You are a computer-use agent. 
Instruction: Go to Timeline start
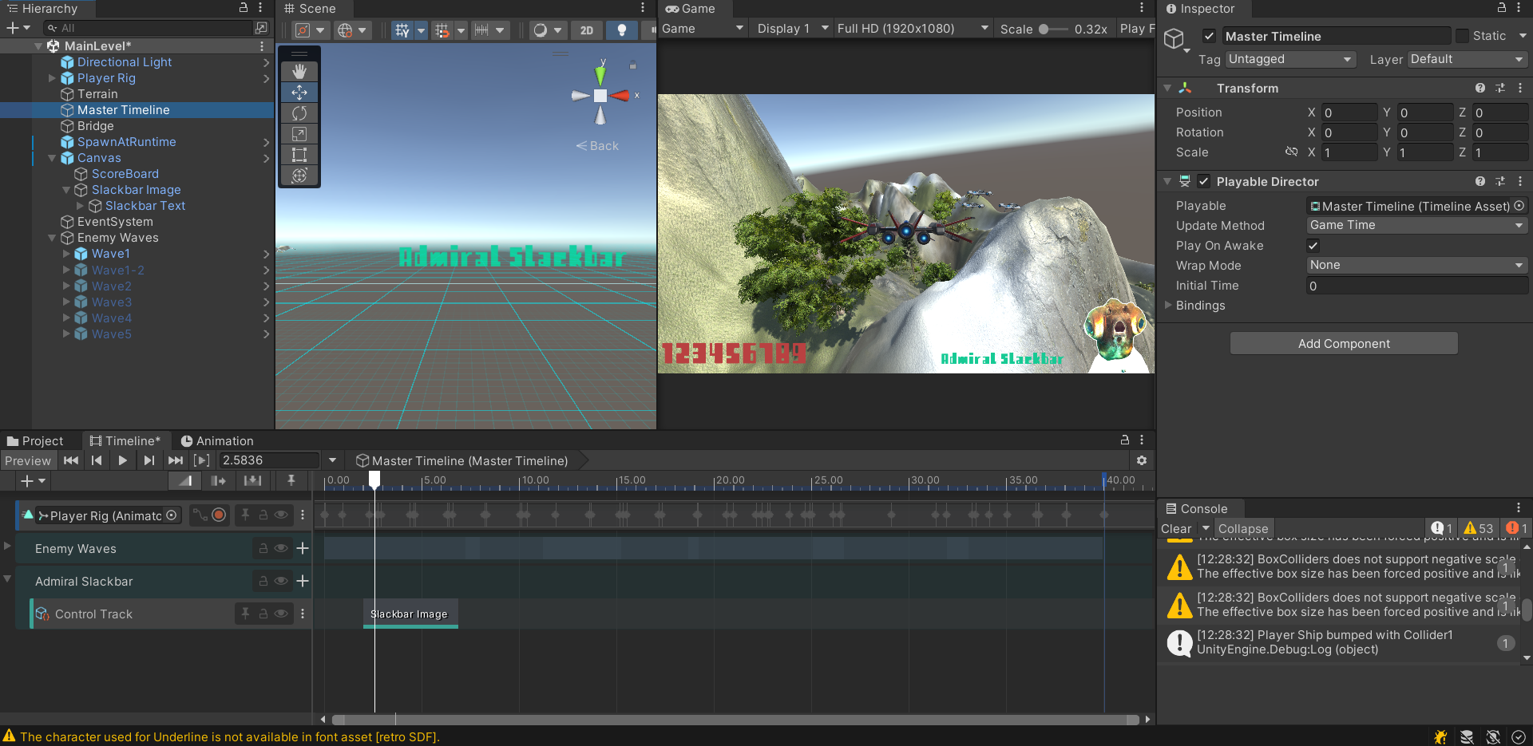[x=71, y=460]
